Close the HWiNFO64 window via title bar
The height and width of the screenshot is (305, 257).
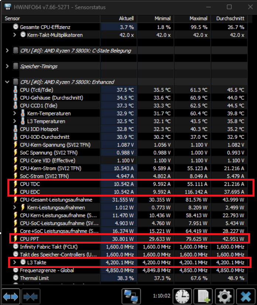click(x=250, y=7)
